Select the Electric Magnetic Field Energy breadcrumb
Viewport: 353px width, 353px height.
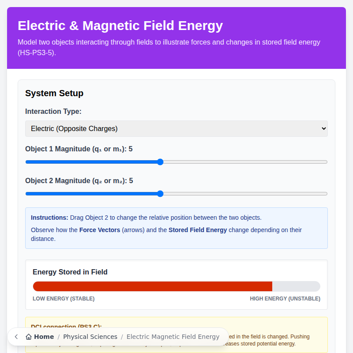point(173,337)
